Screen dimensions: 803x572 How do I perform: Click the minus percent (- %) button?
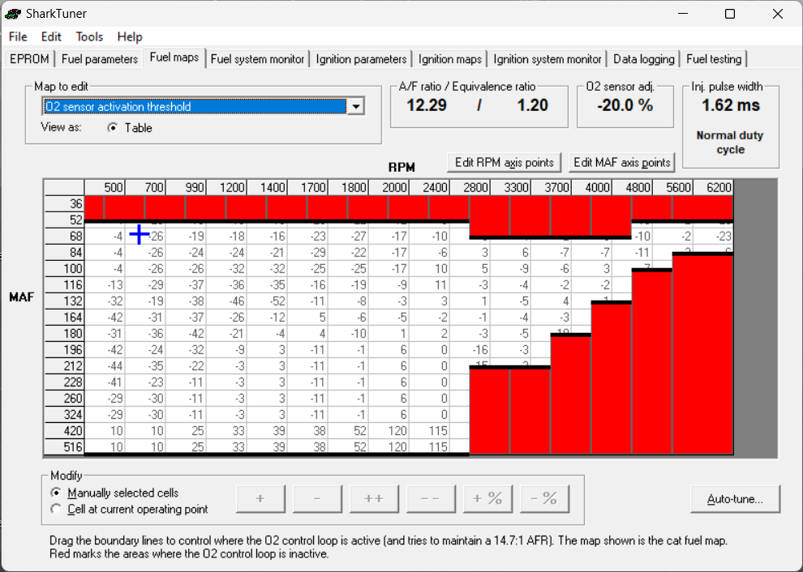(x=544, y=498)
